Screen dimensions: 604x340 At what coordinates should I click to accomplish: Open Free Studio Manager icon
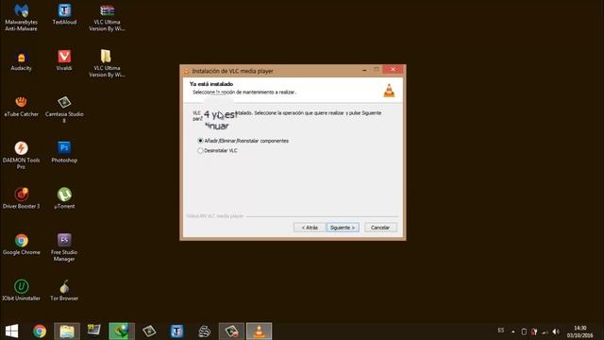coord(64,247)
